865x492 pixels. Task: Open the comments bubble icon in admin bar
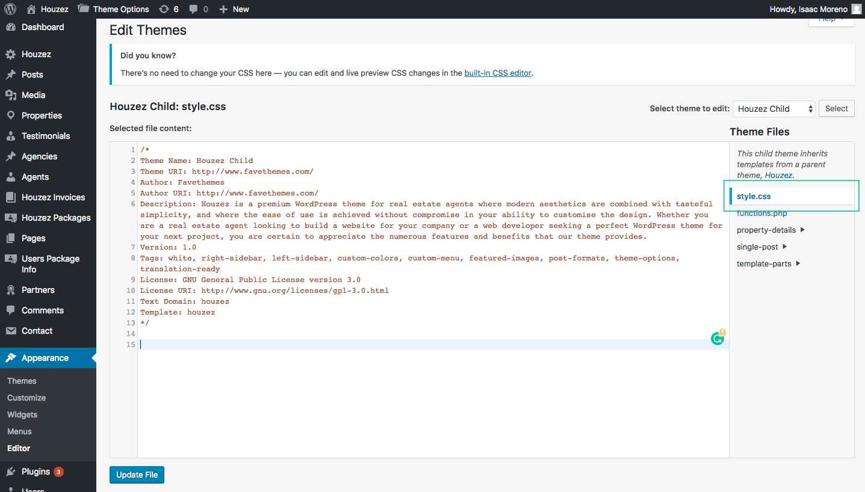pos(193,9)
